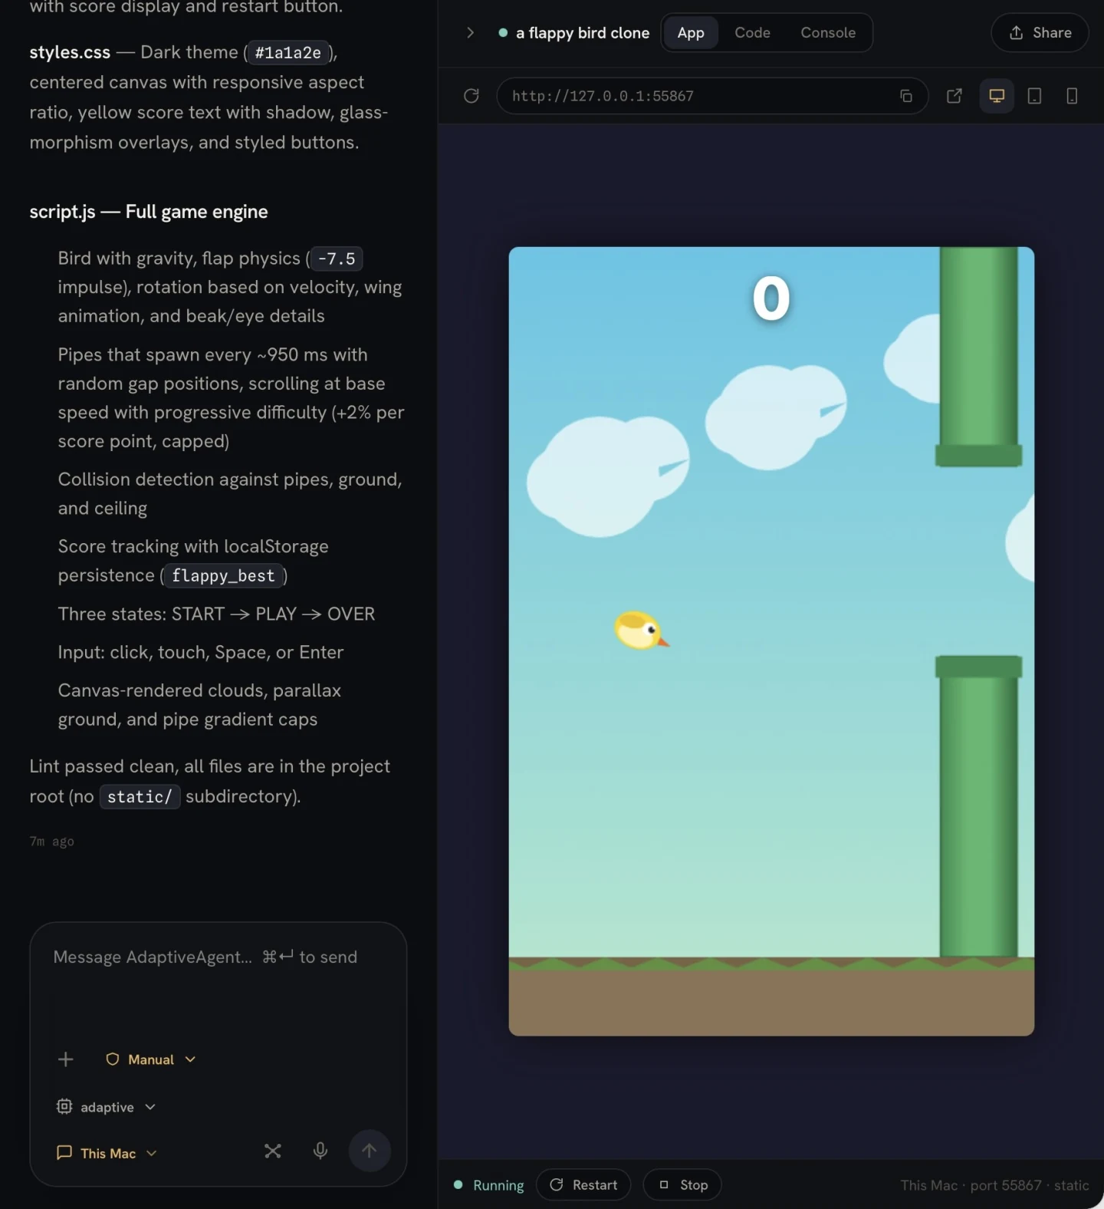
Task: Click 'This Mac · port 55867 · static' status text
Action: [994, 1185]
